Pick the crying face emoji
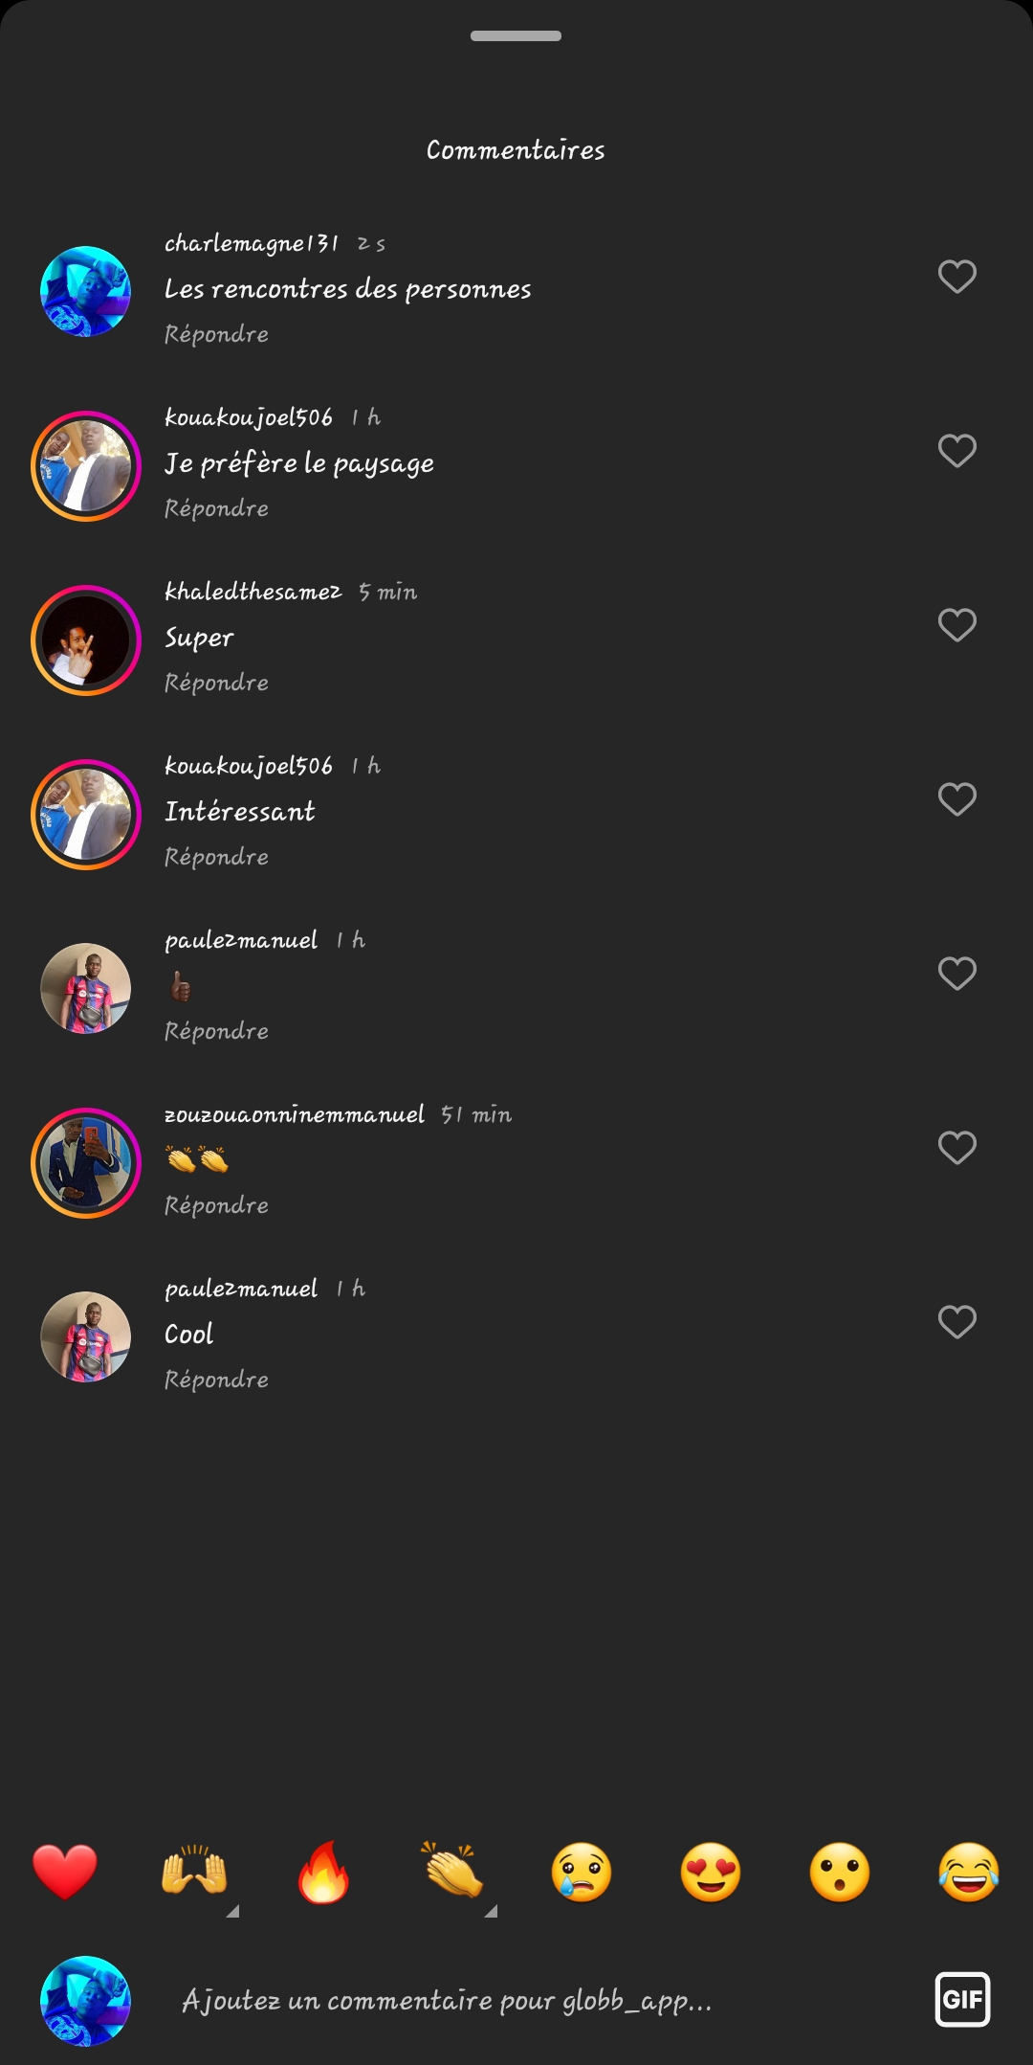 [x=582, y=1871]
